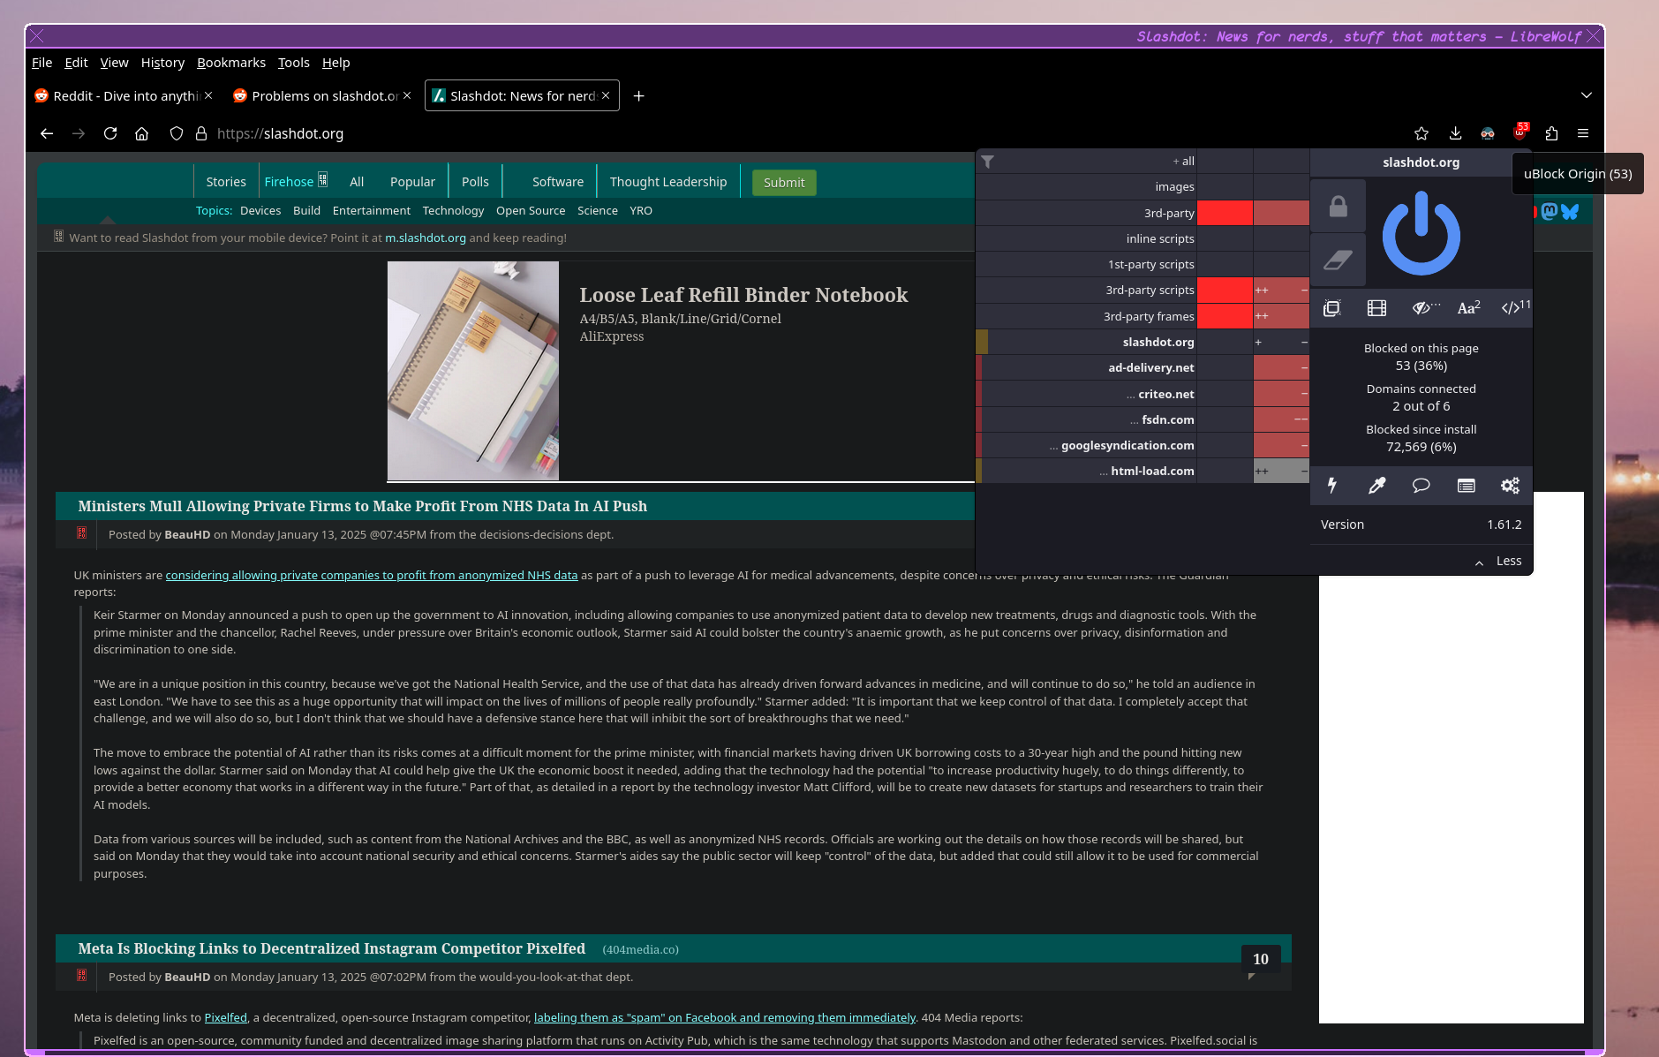Open the list all tabs dropdown
Viewport: 1659px width, 1057px height.
tap(1587, 95)
